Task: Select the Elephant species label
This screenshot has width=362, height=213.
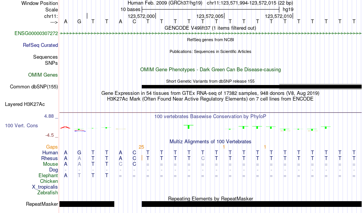Action: (48, 175)
